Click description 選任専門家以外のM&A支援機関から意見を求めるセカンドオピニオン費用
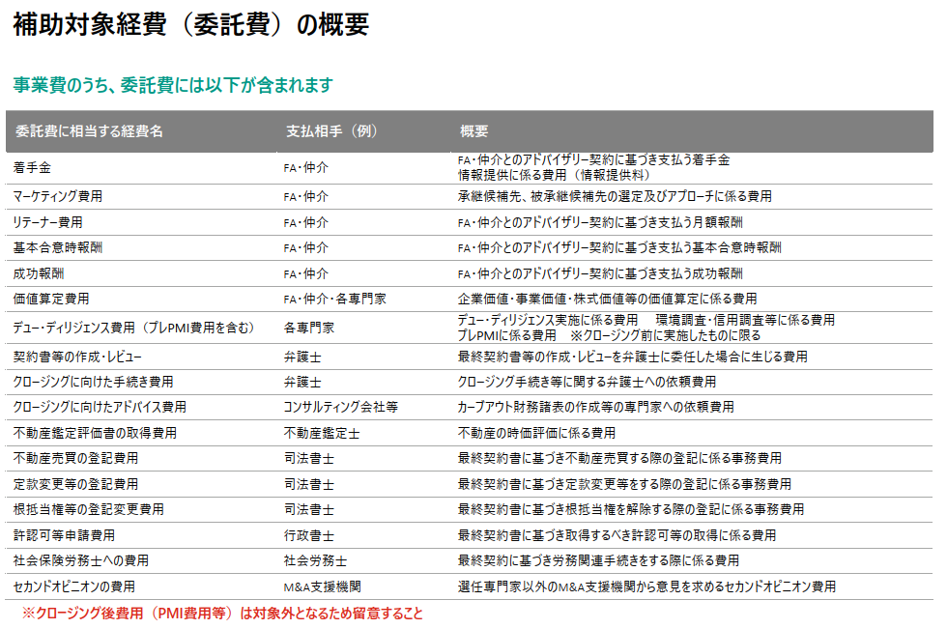This screenshot has width=947, height=629. (646, 587)
